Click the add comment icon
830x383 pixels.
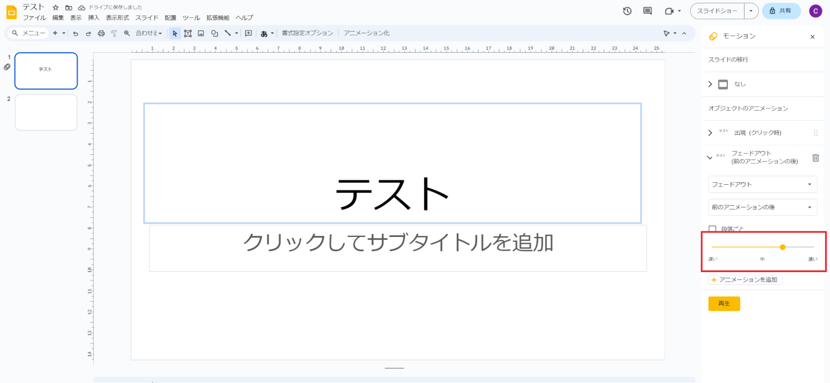[x=248, y=34]
